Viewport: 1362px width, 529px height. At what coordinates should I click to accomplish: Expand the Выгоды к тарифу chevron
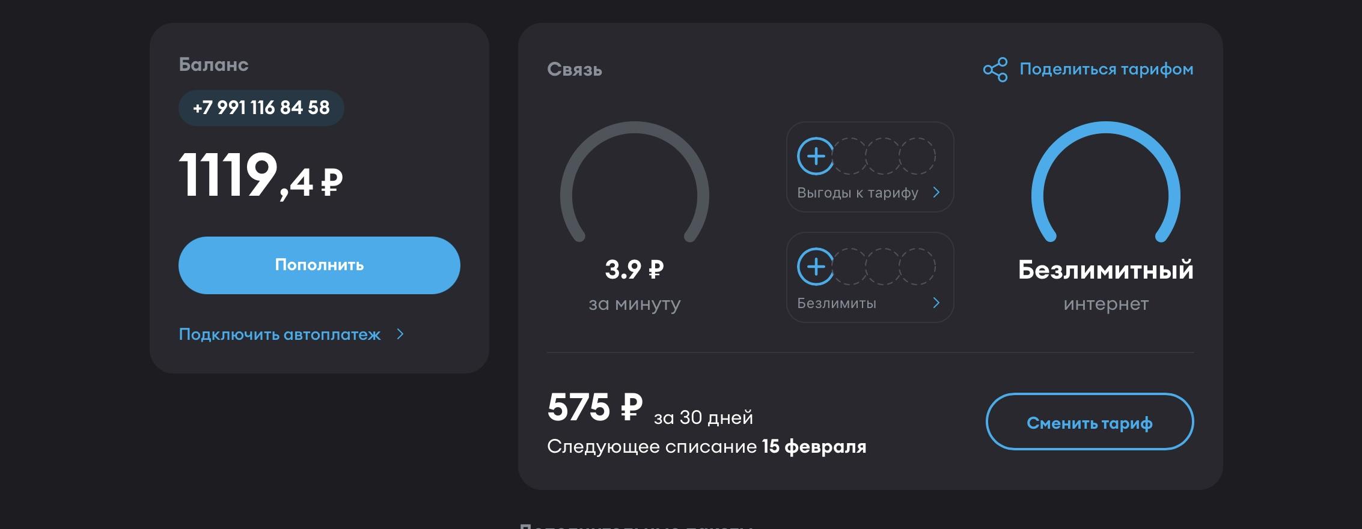[x=936, y=192]
